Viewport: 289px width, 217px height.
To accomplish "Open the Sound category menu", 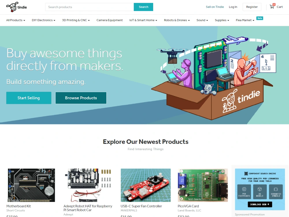I will pos(202,20).
